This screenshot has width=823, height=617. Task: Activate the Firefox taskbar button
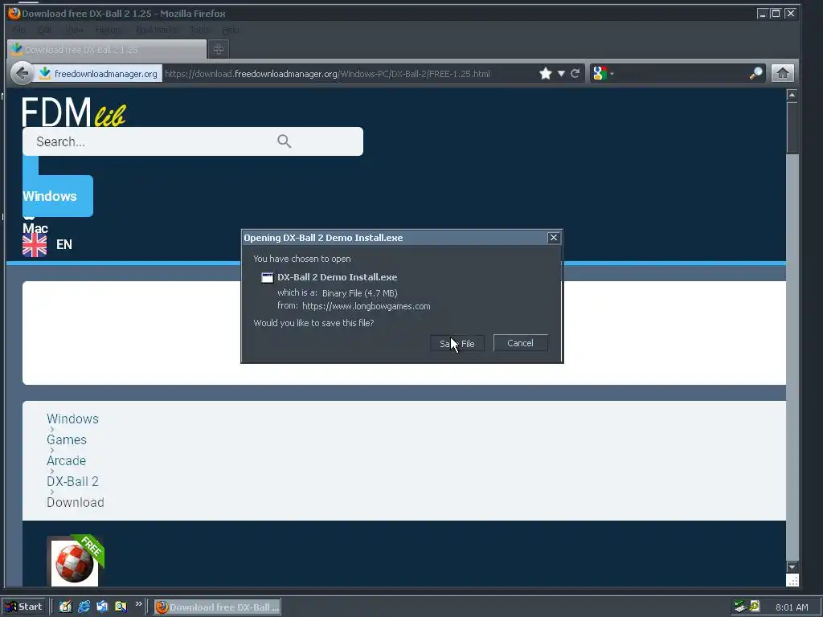[x=217, y=607]
